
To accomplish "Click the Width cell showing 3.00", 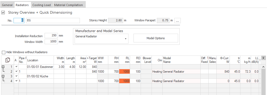I will [59, 67].
